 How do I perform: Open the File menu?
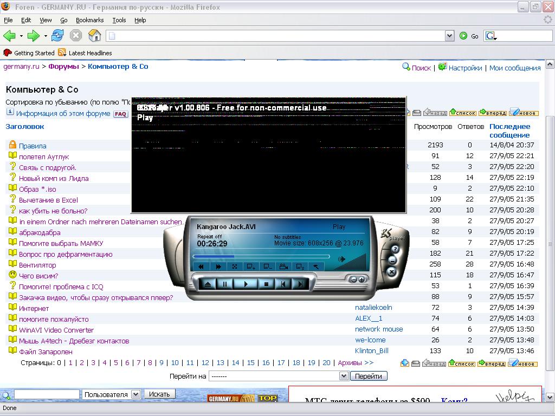[8, 20]
